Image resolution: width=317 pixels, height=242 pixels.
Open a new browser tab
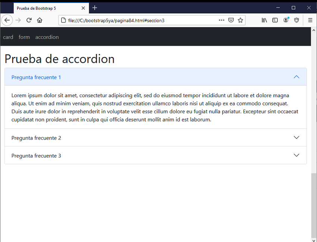95,8
